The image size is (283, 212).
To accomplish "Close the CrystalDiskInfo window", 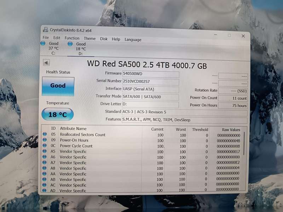I will click(x=243, y=36).
